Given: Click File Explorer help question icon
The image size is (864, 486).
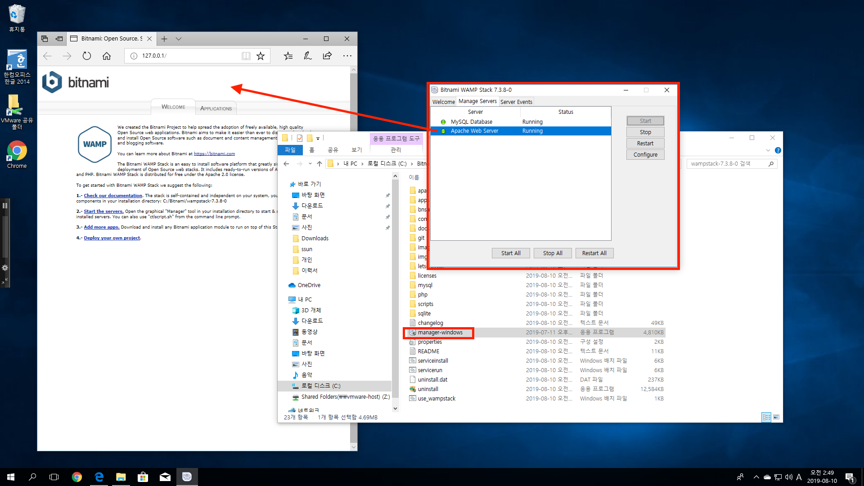Looking at the screenshot, I should [x=778, y=150].
